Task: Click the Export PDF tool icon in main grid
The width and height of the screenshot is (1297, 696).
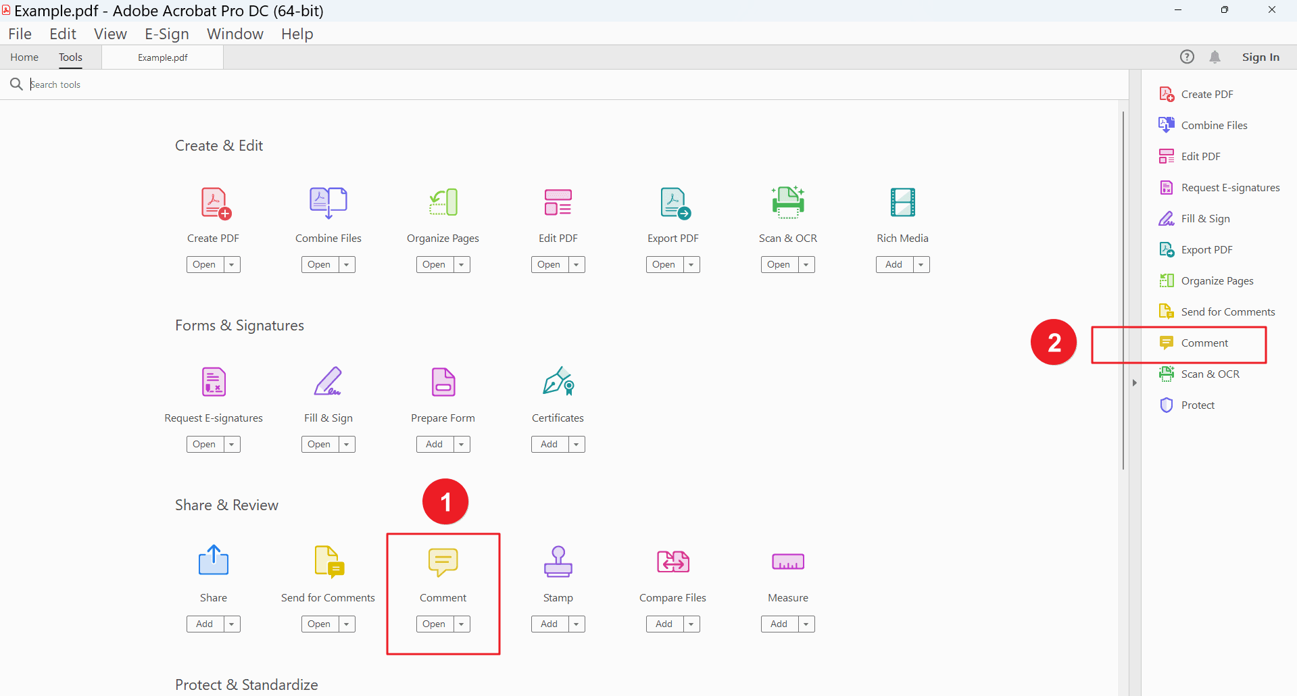Action: click(x=675, y=203)
